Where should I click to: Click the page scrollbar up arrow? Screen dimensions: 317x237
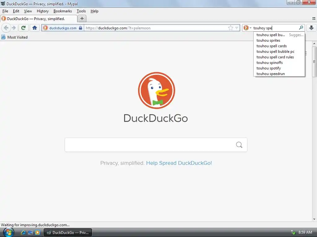pyautogui.click(x=314, y=43)
